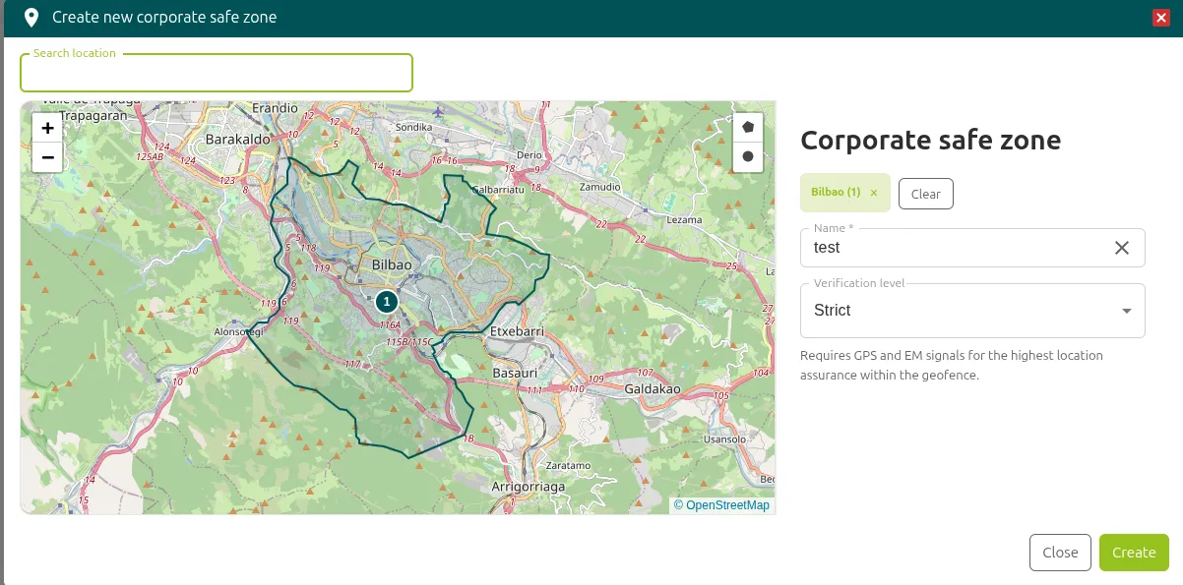This screenshot has height=585, width=1183.
Task: Click the Etxebarri label on the map
Action: tap(518, 332)
